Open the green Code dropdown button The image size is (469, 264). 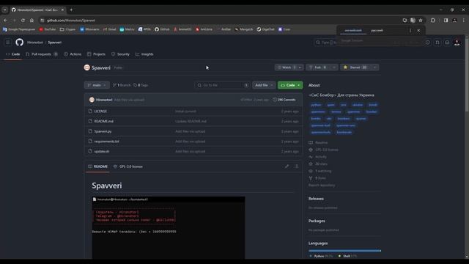pyautogui.click(x=290, y=85)
